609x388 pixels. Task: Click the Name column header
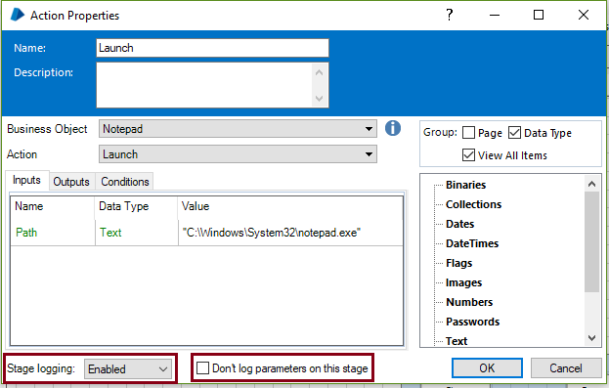[53, 206]
